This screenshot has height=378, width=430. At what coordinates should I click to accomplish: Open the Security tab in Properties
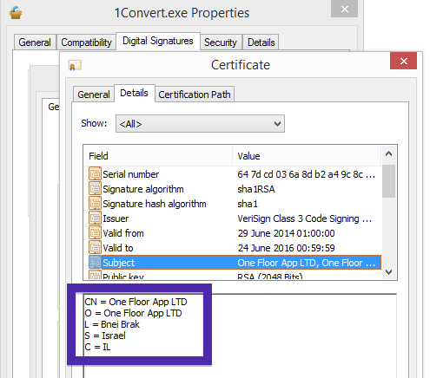(221, 42)
